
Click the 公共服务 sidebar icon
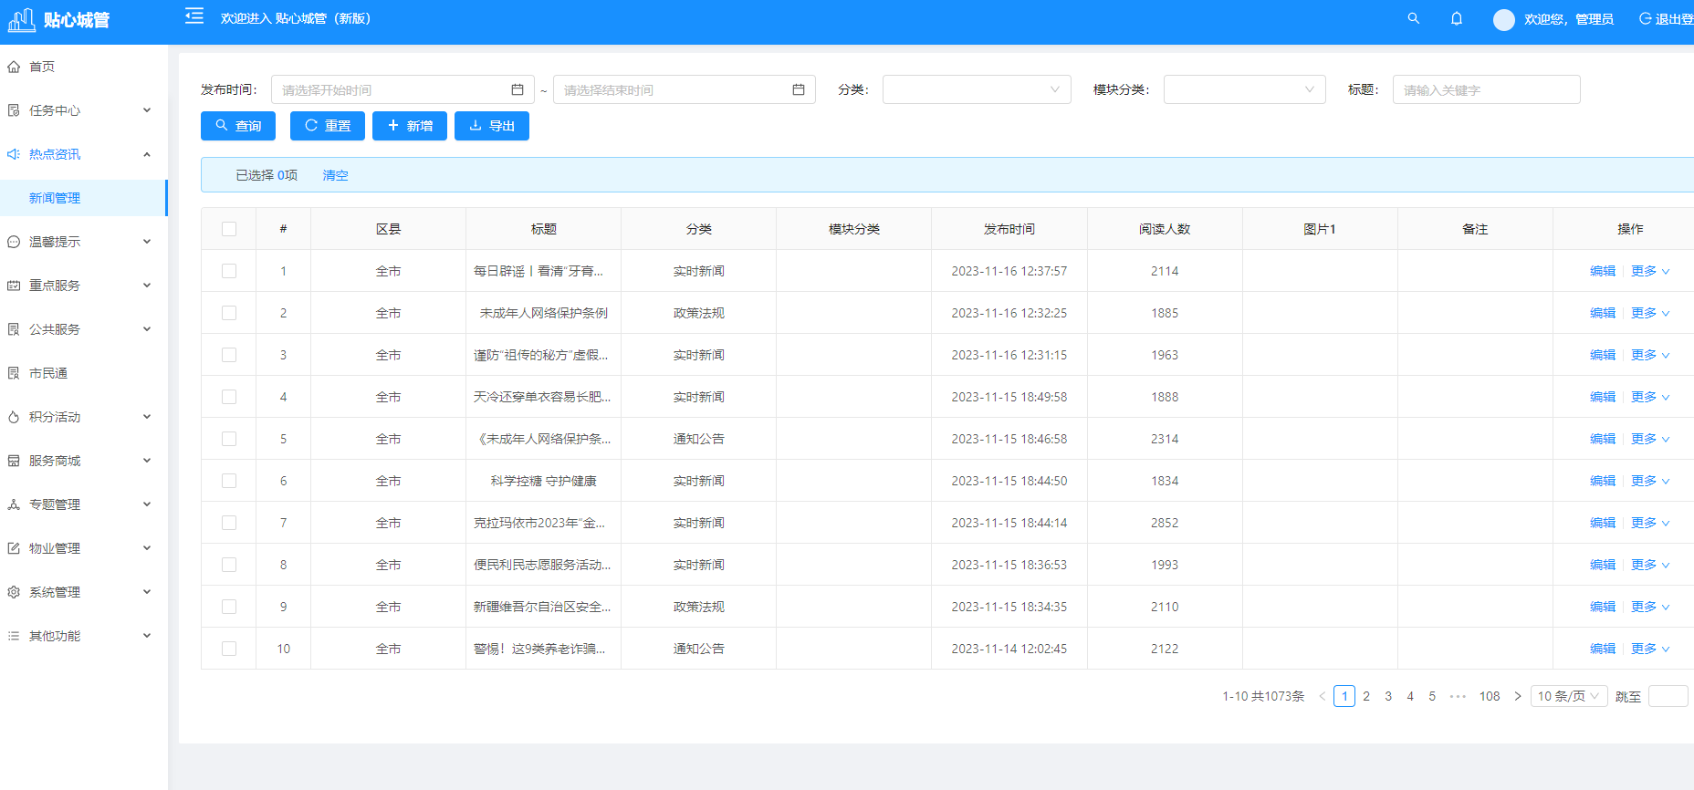click(14, 329)
